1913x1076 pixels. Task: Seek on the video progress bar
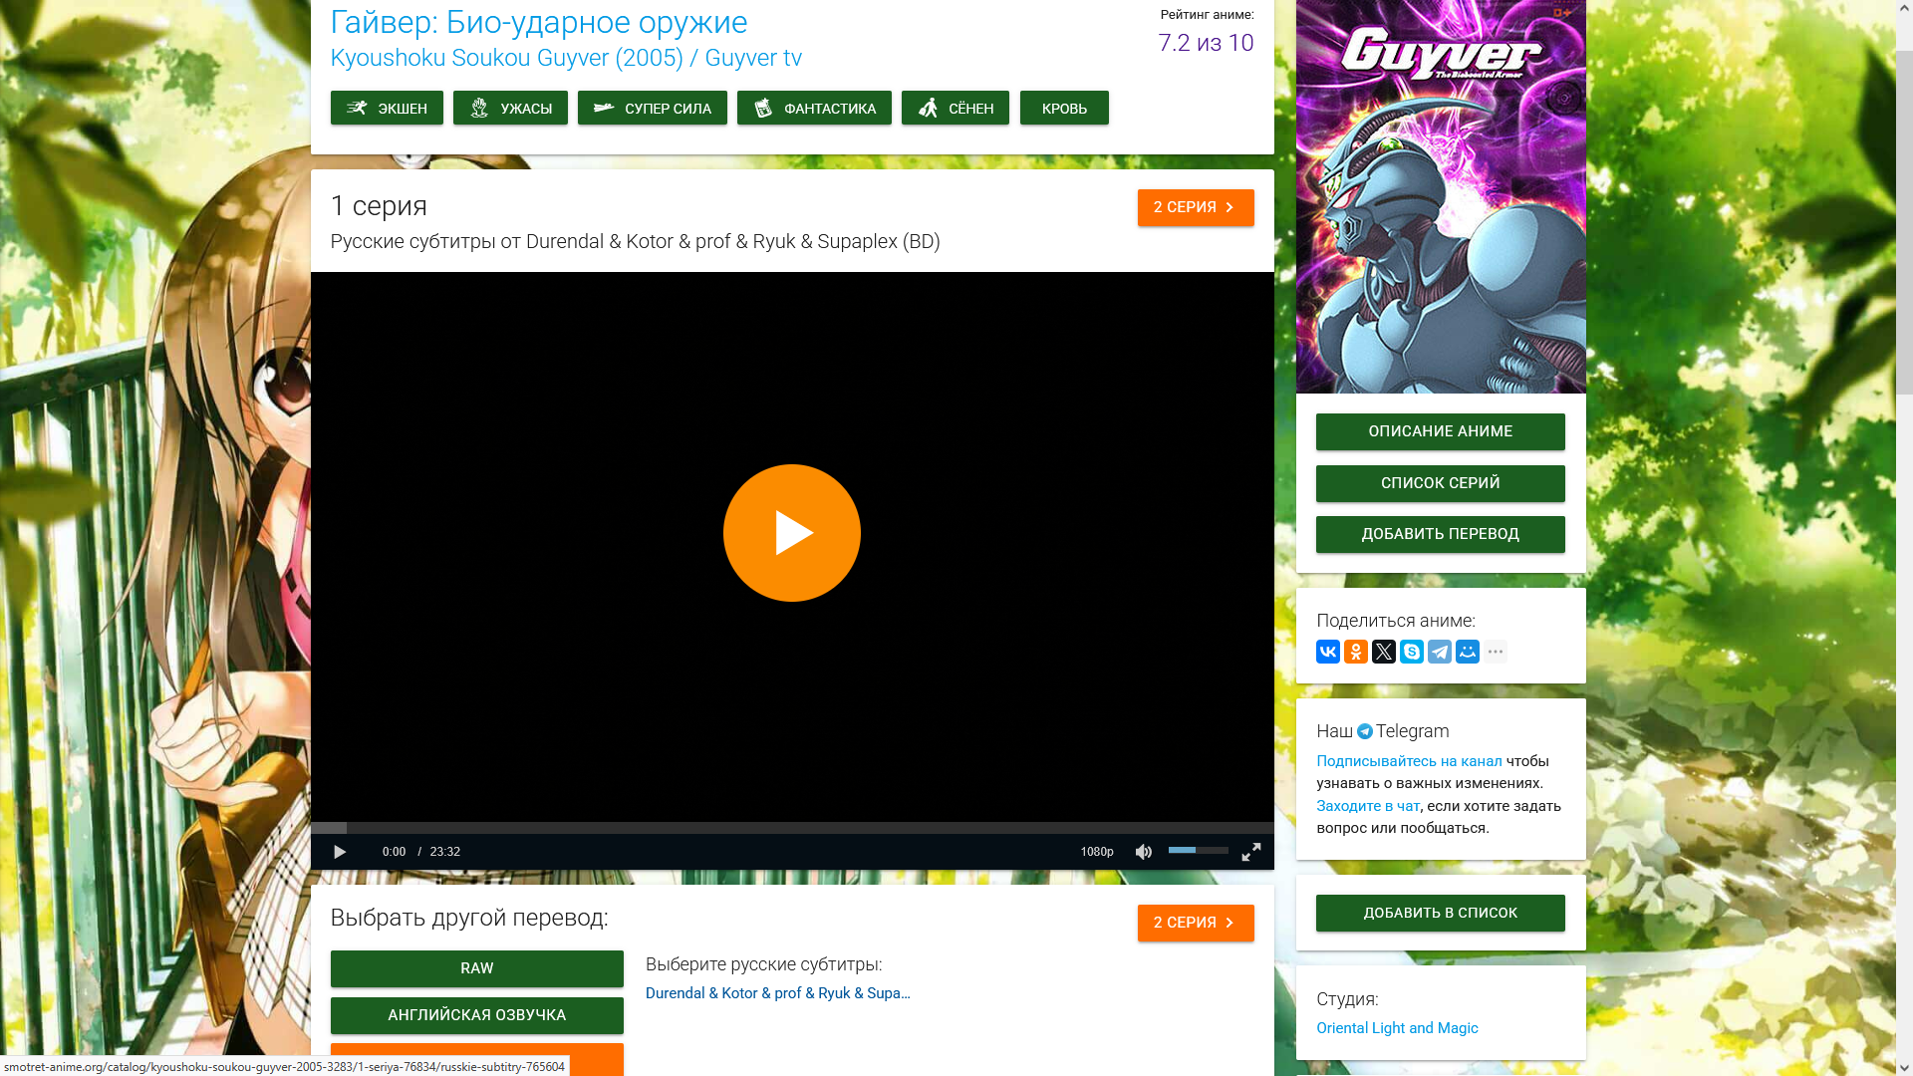point(792,828)
